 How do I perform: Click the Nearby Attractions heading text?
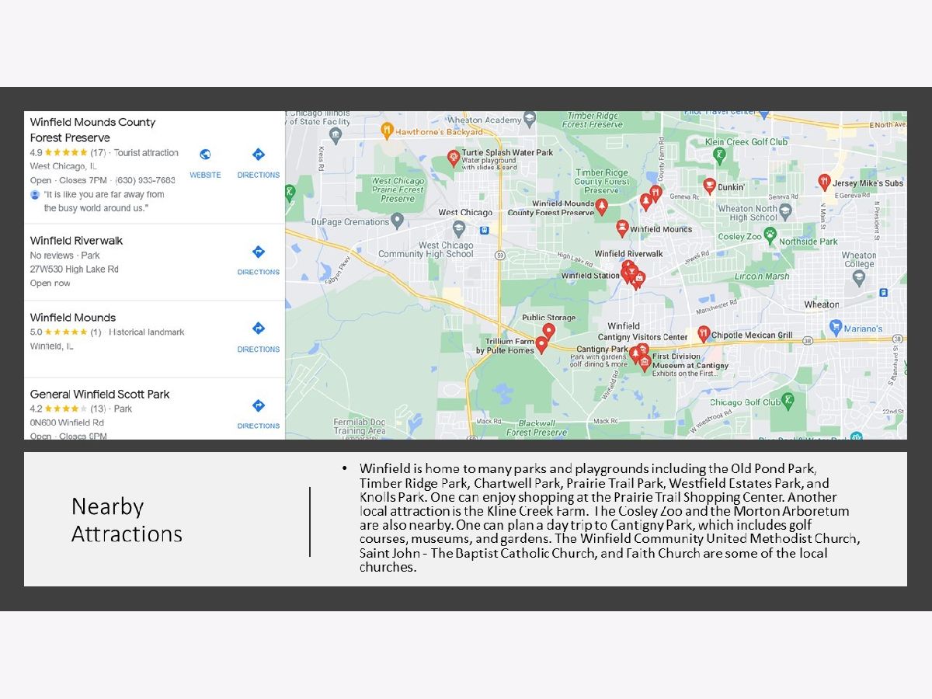point(127,520)
